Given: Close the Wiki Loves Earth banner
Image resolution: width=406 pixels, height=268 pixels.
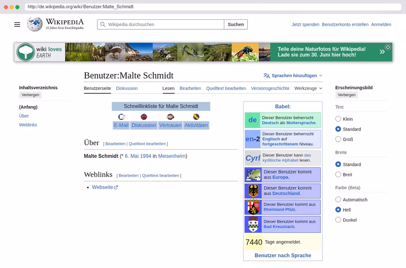Looking at the screenshot, I should pos(388,47).
